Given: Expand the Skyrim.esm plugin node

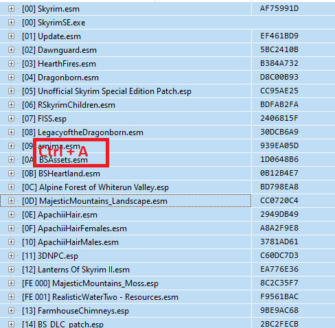Looking at the screenshot, I should pyautogui.click(x=11, y=9).
